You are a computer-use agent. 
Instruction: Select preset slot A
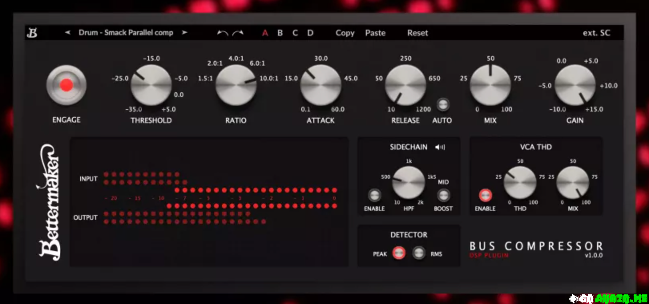265,33
